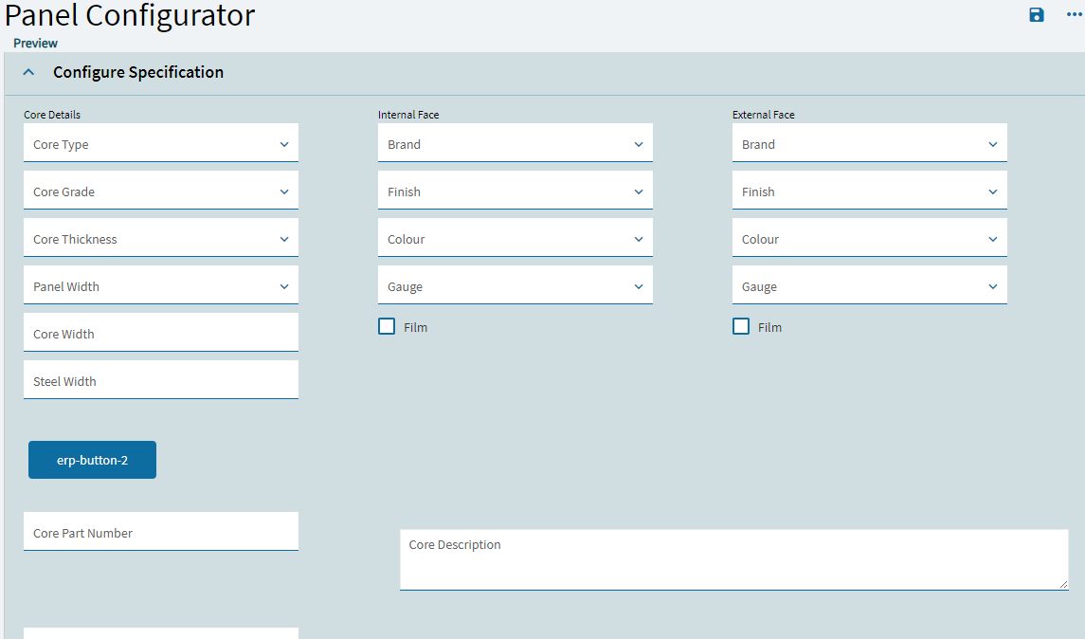Click the Core Description resize handle

(x=1063, y=584)
